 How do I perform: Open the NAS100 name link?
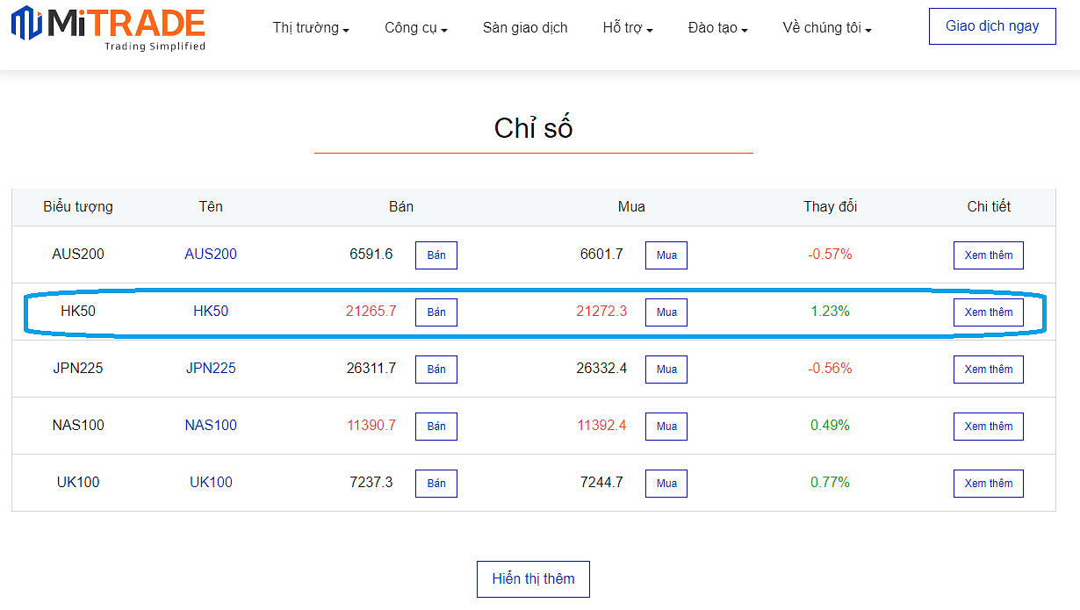(211, 426)
